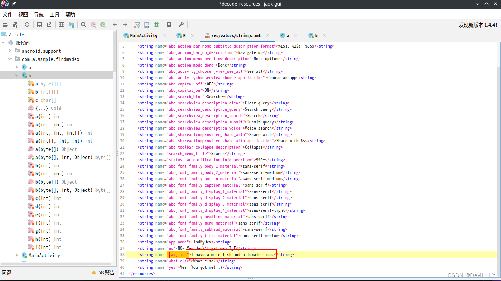
Task: Open the 帮助 menu
Action: 70,14
